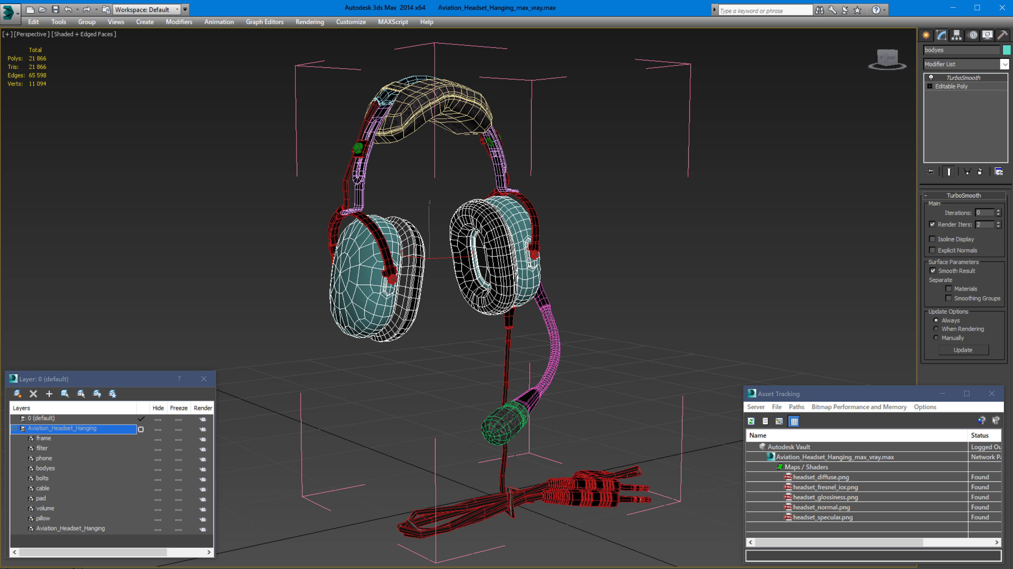The height and width of the screenshot is (569, 1013).
Task: Select Always update option radio button
Action: (x=936, y=320)
